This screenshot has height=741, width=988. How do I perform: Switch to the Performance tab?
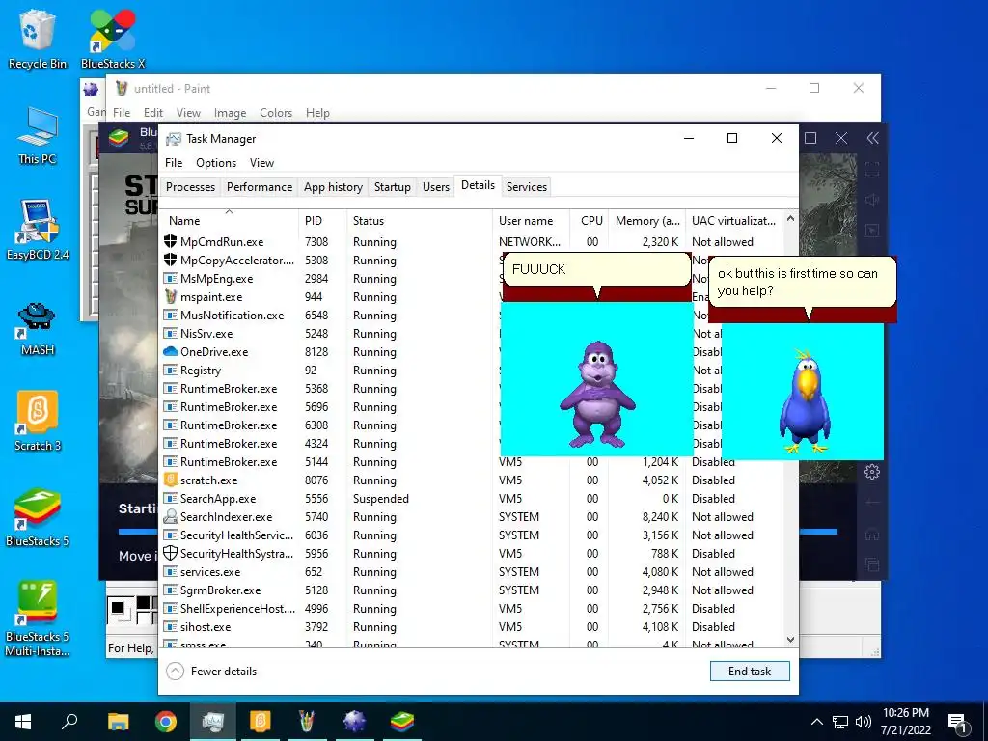coord(260,187)
